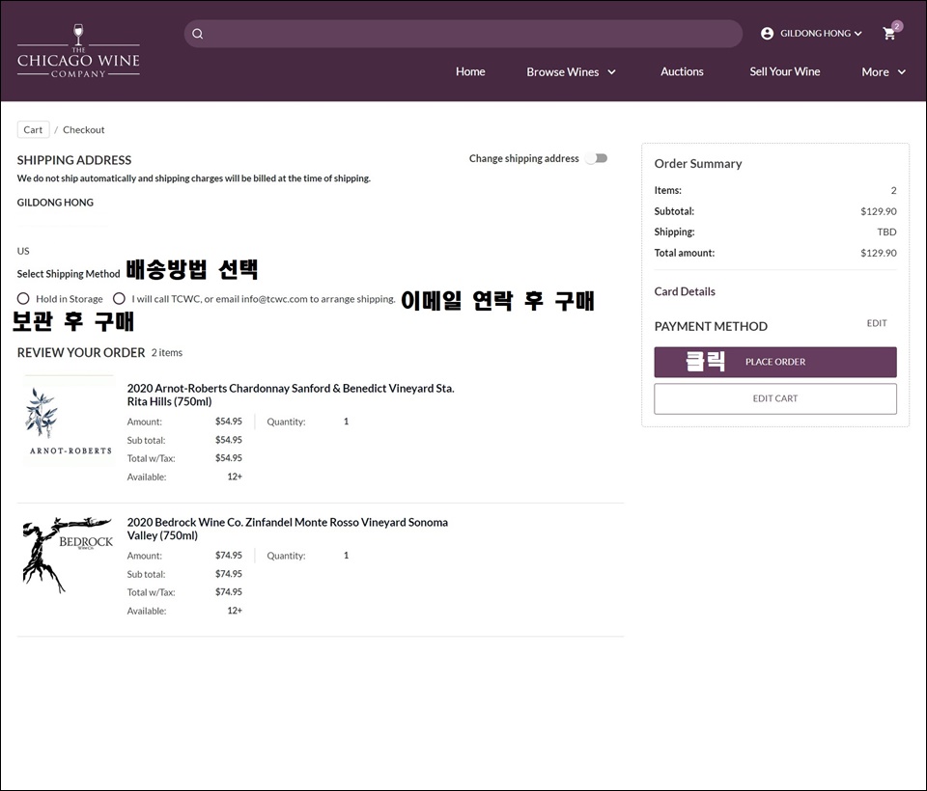This screenshot has height=791, width=927.
Task: Click the Total amount $129.90 value
Action: (879, 253)
